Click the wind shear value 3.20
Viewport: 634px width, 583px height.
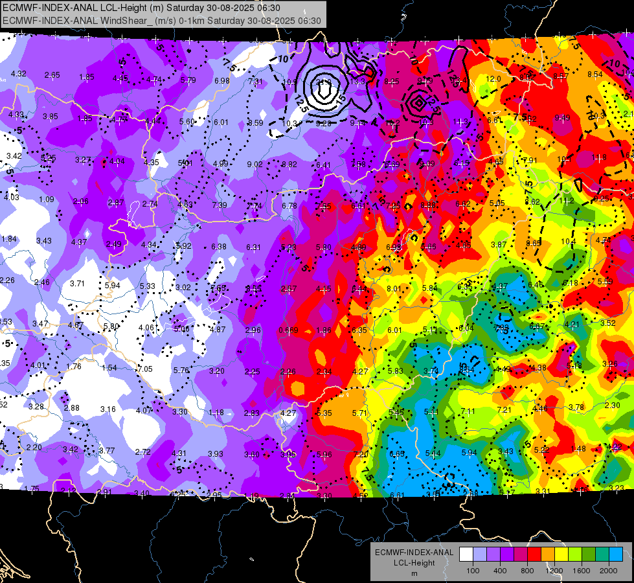tap(217, 371)
